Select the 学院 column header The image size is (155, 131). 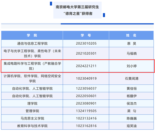(x=32, y=35)
